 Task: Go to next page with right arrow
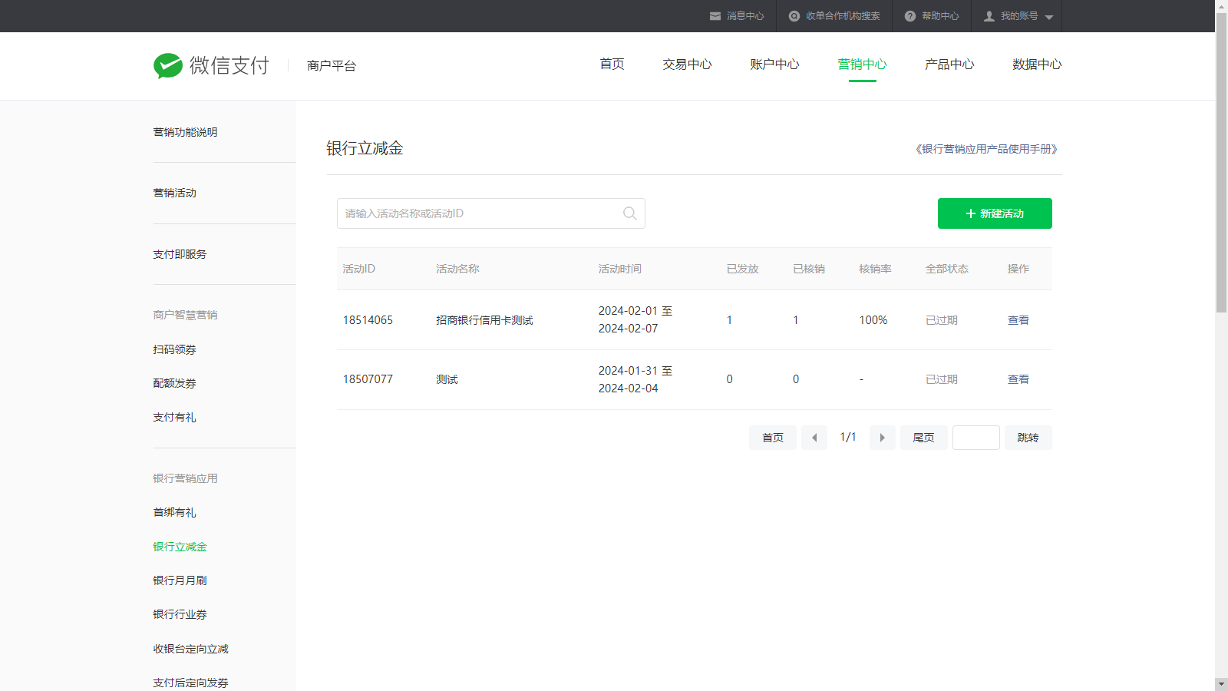click(882, 438)
